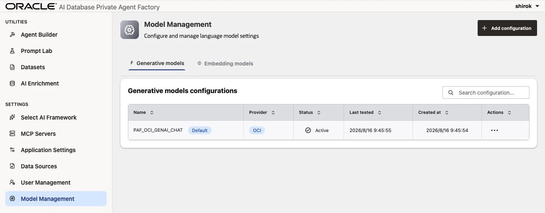Click the Name column header label
This screenshot has width=545, height=213.
point(140,112)
